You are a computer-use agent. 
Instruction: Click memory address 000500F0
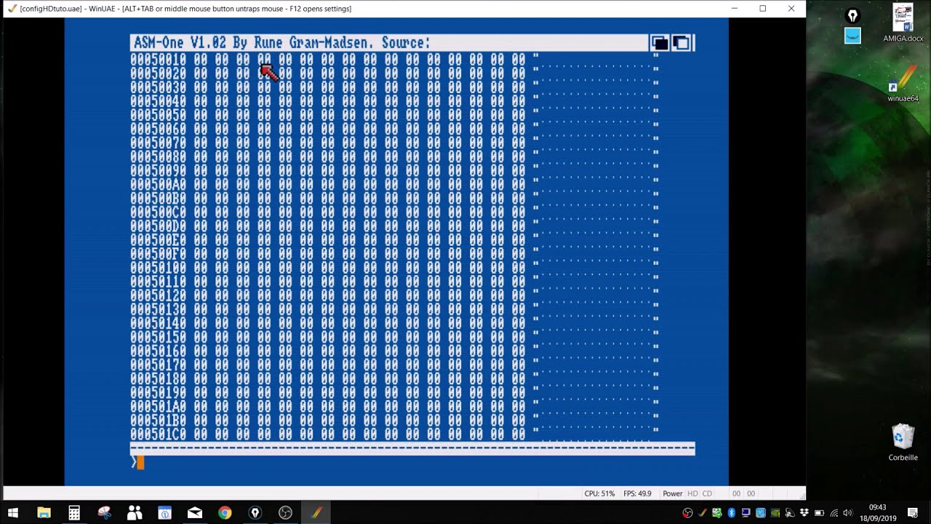(x=159, y=254)
